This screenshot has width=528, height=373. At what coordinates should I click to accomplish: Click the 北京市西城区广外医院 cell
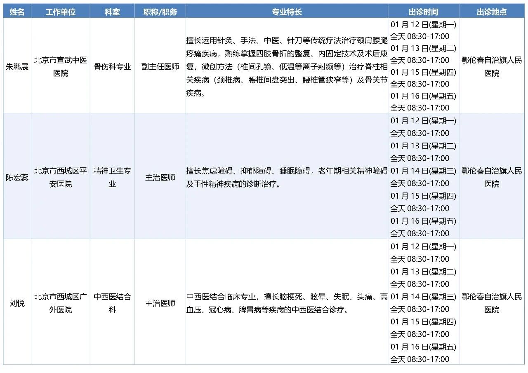tap(61, 303)
